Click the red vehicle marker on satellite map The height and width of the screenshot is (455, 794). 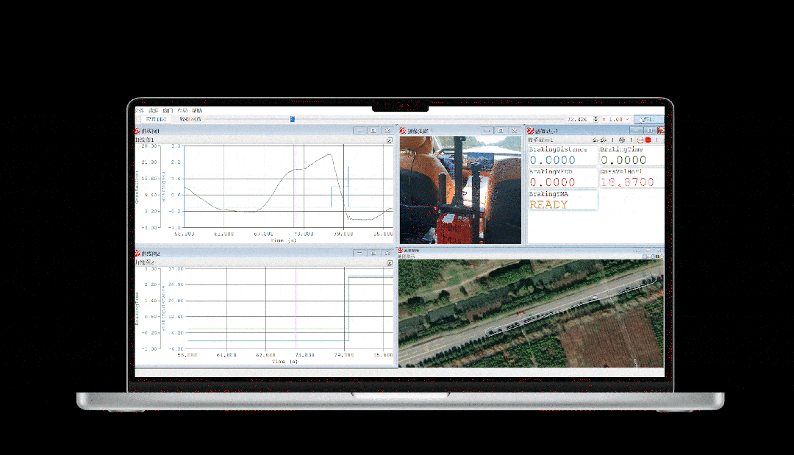(520, 314)
